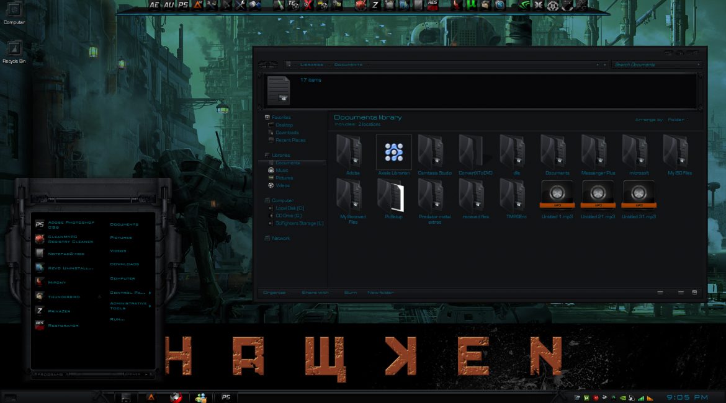Open the crossed wrench tools icon in top dock
Image resolution: width=726 pixels, height=403 pixels.
coord(240,5)
